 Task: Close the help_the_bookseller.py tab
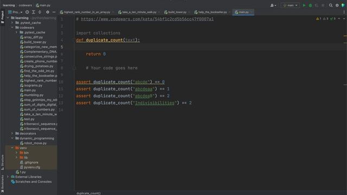pos(230,12)
